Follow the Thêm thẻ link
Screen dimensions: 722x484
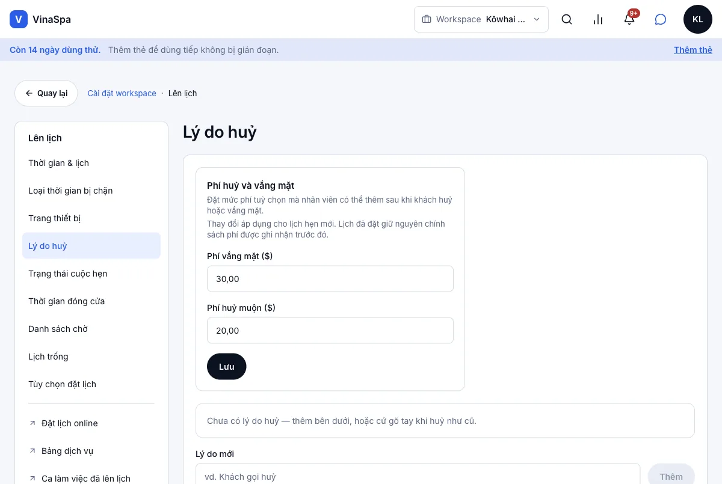pos(693,50)
